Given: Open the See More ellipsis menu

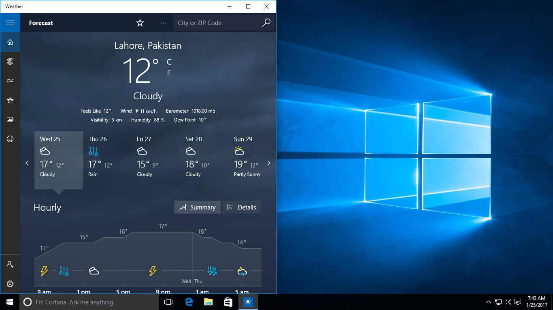Looking at the screenshot, I should [164, 23].
